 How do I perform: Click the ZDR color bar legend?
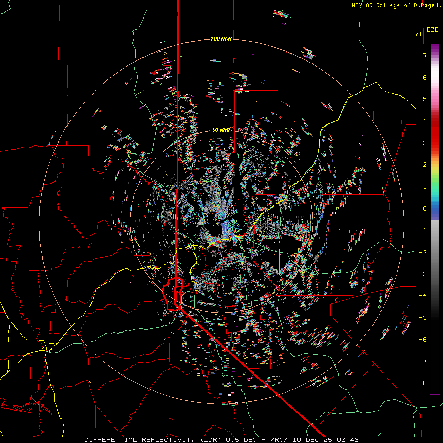(435, 219)
